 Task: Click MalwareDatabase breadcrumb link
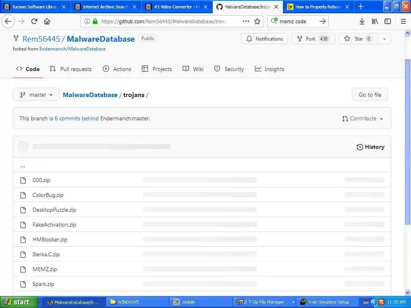(90, 95)
